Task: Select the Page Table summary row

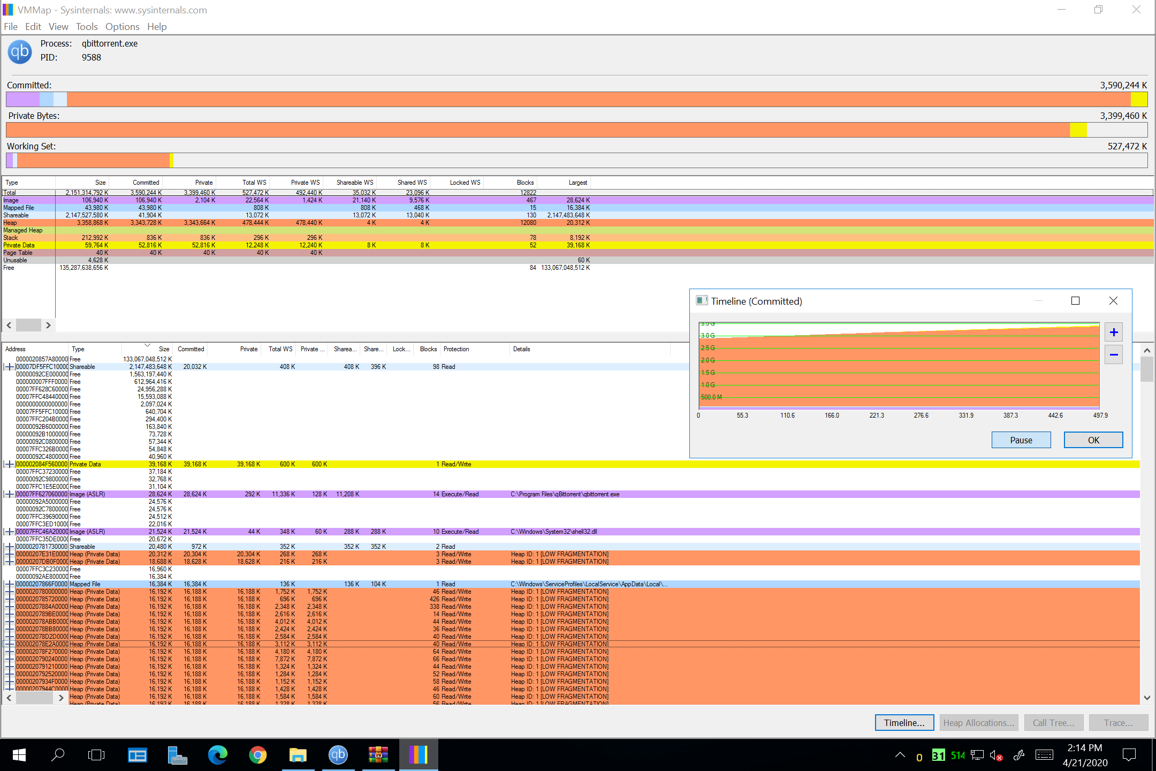Action: click(x=578, y=253)
